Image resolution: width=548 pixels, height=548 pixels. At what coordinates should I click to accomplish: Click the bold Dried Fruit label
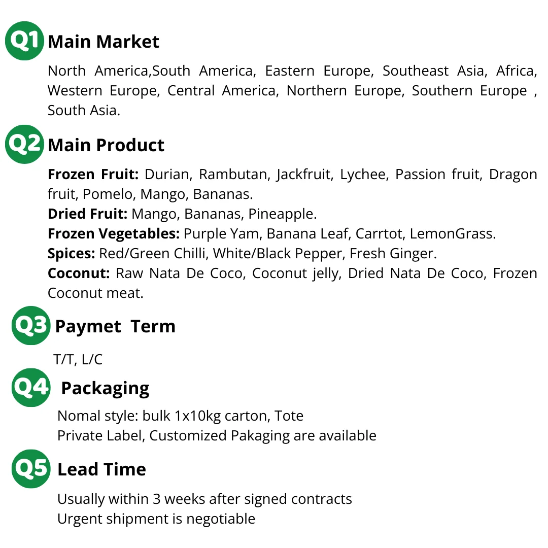pyautogui.click(x=87, y=214)
